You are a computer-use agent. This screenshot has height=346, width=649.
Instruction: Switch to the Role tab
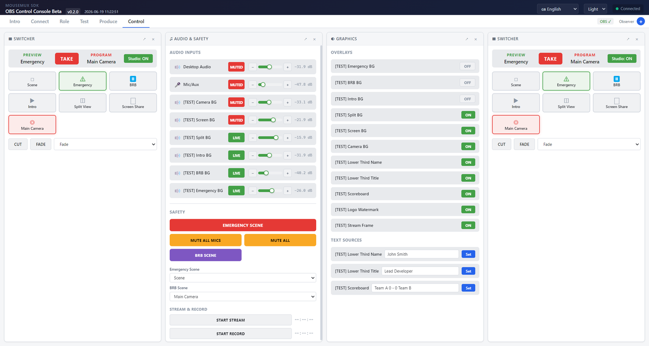click(x=64, y=21)
